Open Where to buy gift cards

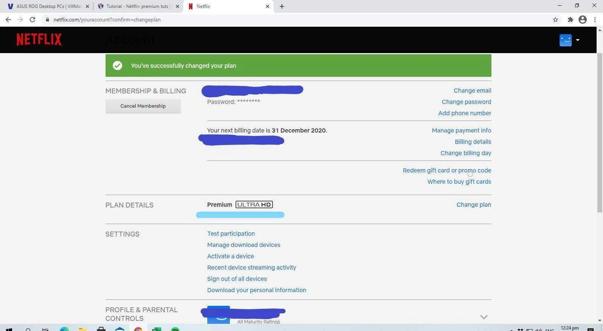pos(459,182)
